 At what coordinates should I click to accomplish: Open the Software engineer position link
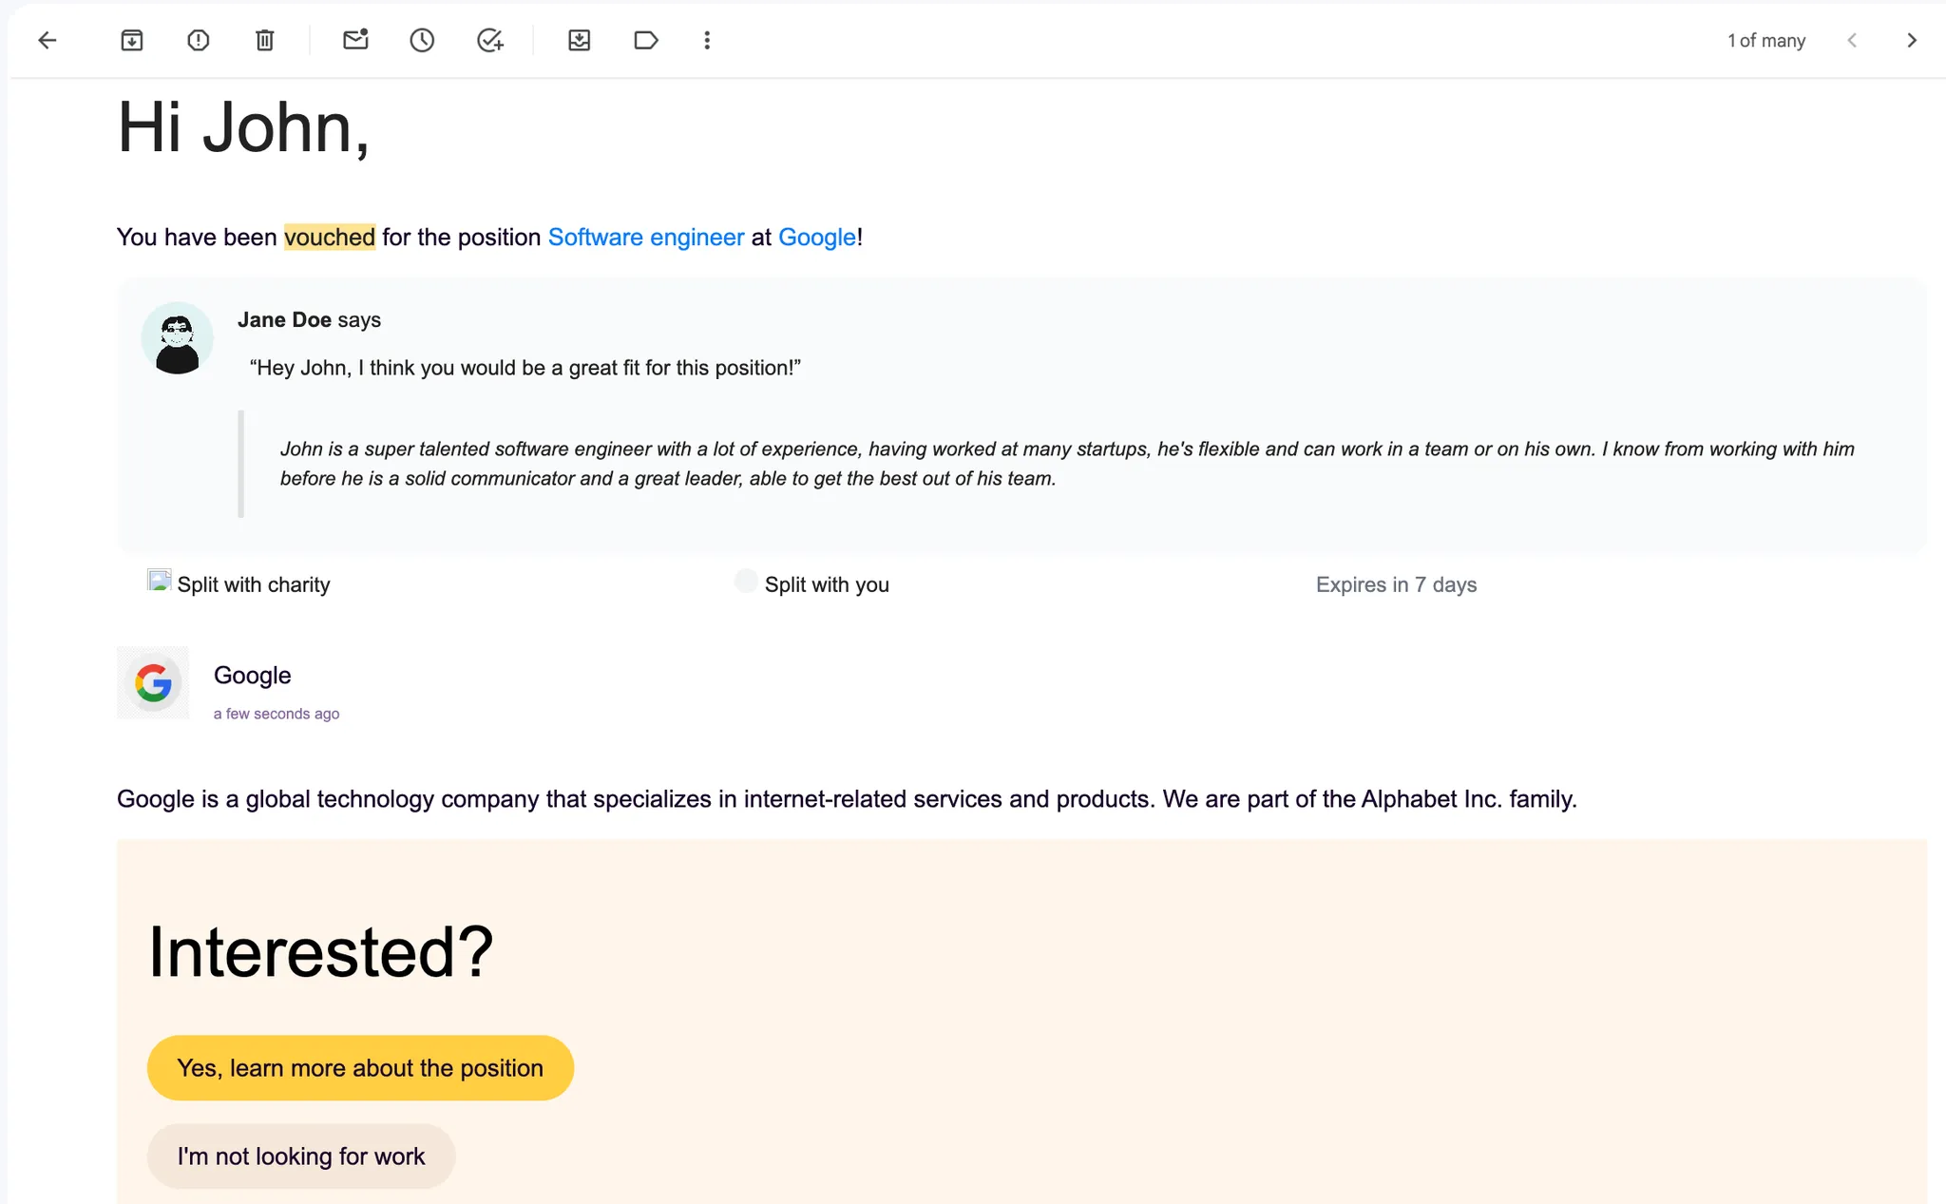(x=646, y=237)
